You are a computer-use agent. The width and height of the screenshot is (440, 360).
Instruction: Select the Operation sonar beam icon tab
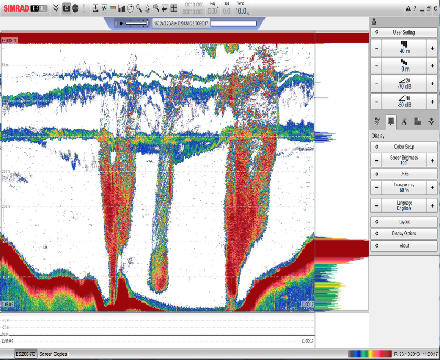tap(377, 121)
